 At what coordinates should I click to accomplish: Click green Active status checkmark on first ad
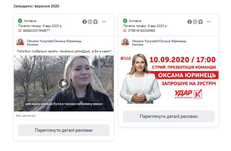(20, 21)
